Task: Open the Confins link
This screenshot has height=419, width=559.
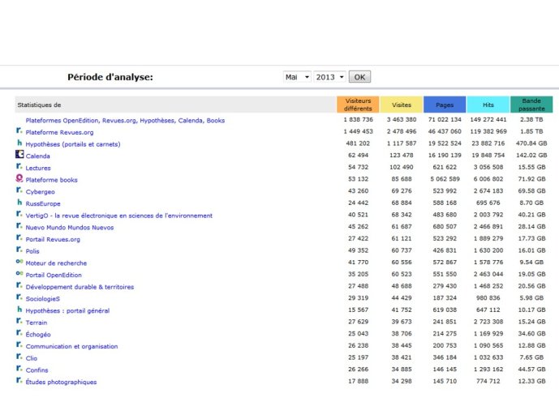Action: tap(37, 370)
